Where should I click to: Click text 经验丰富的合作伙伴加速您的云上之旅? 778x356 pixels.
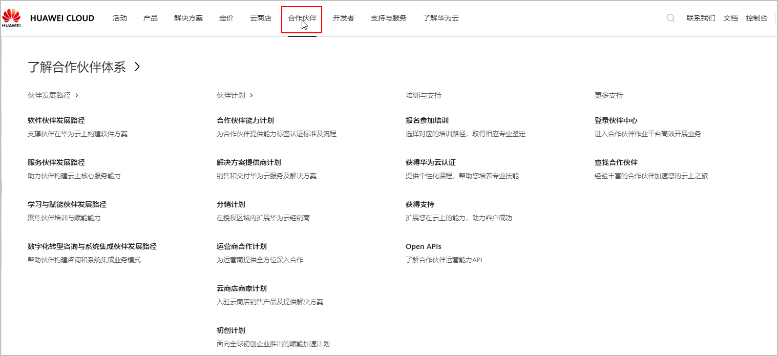[x=651, y=176]
